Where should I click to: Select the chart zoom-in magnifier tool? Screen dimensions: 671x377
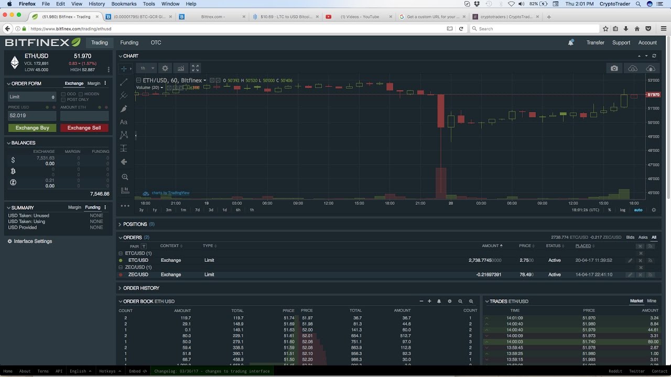tap(124, 177)
